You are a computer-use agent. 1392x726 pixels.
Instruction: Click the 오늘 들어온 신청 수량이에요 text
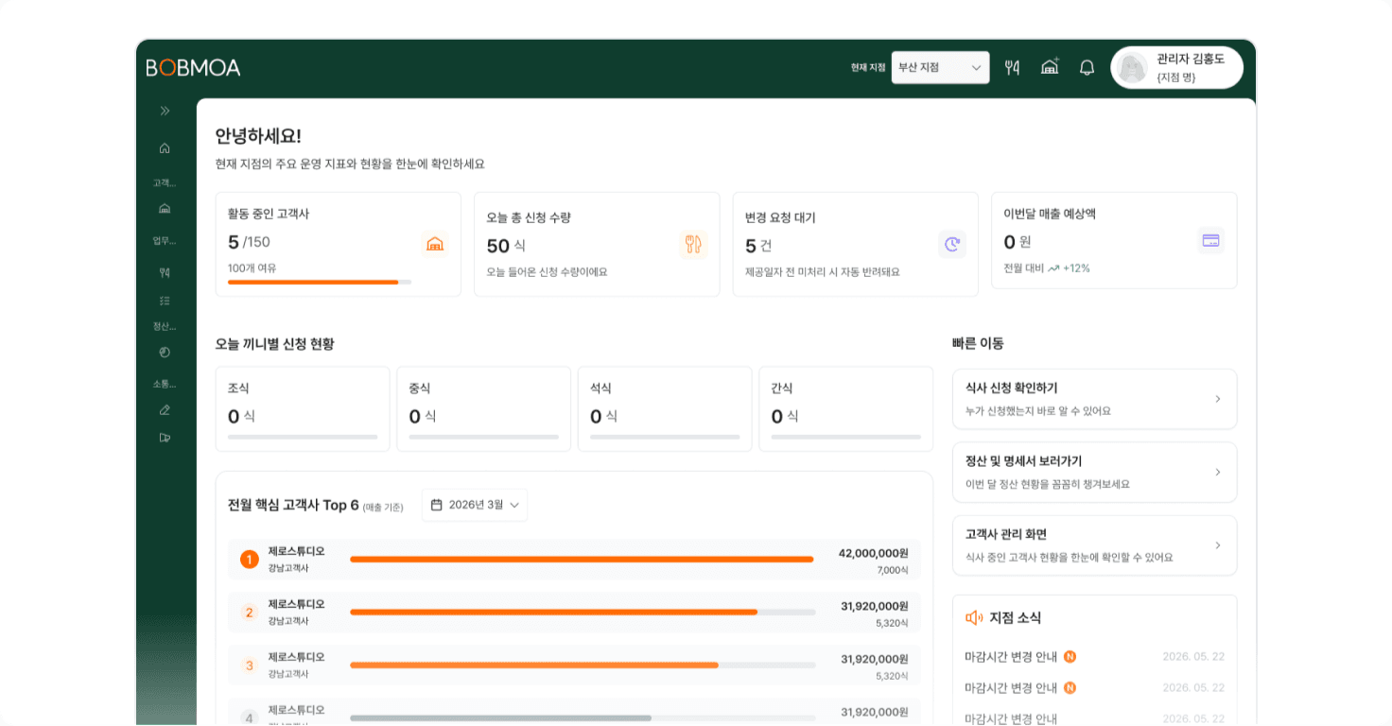click(547, 272)
